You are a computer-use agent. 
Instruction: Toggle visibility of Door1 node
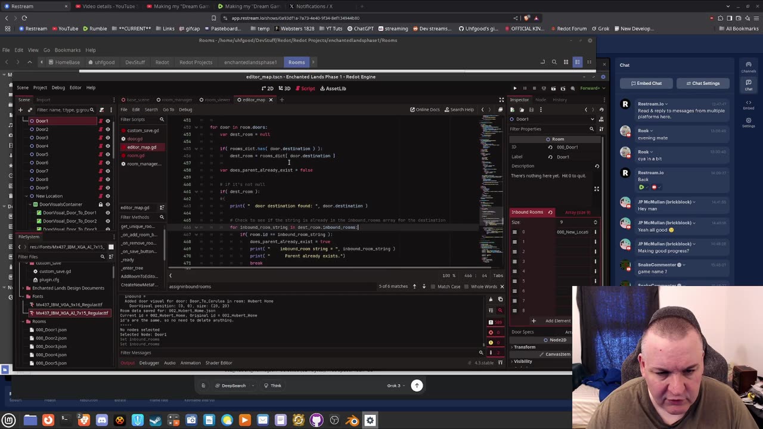108,121
